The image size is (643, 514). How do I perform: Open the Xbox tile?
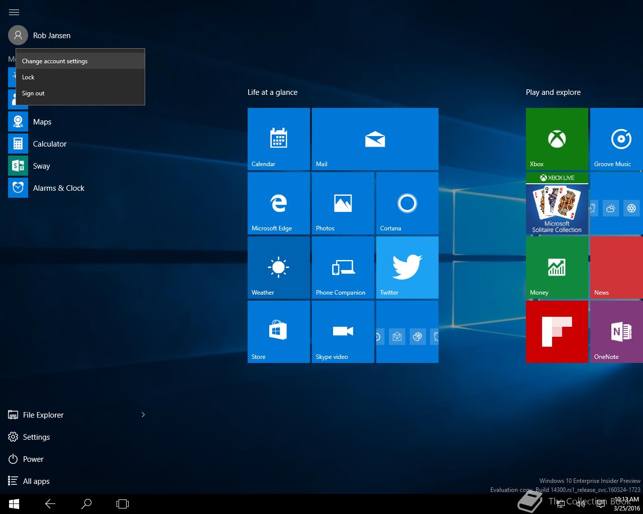click(x=557, y=139)
